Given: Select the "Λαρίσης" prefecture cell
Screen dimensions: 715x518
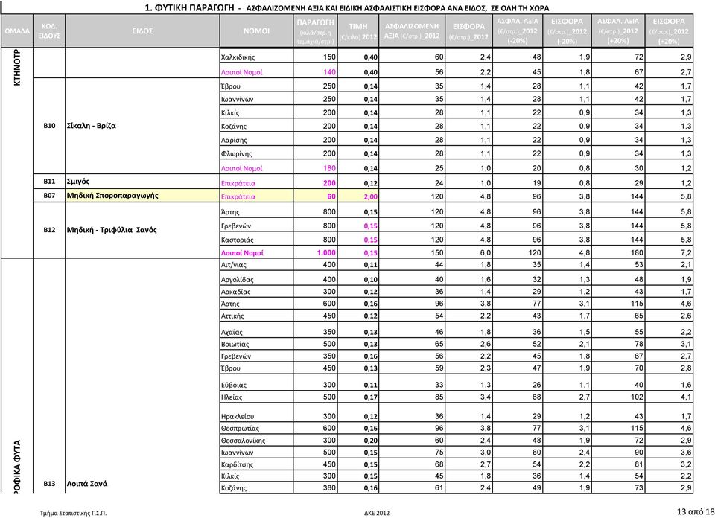Looking at the screenshot, I should 256,141.
